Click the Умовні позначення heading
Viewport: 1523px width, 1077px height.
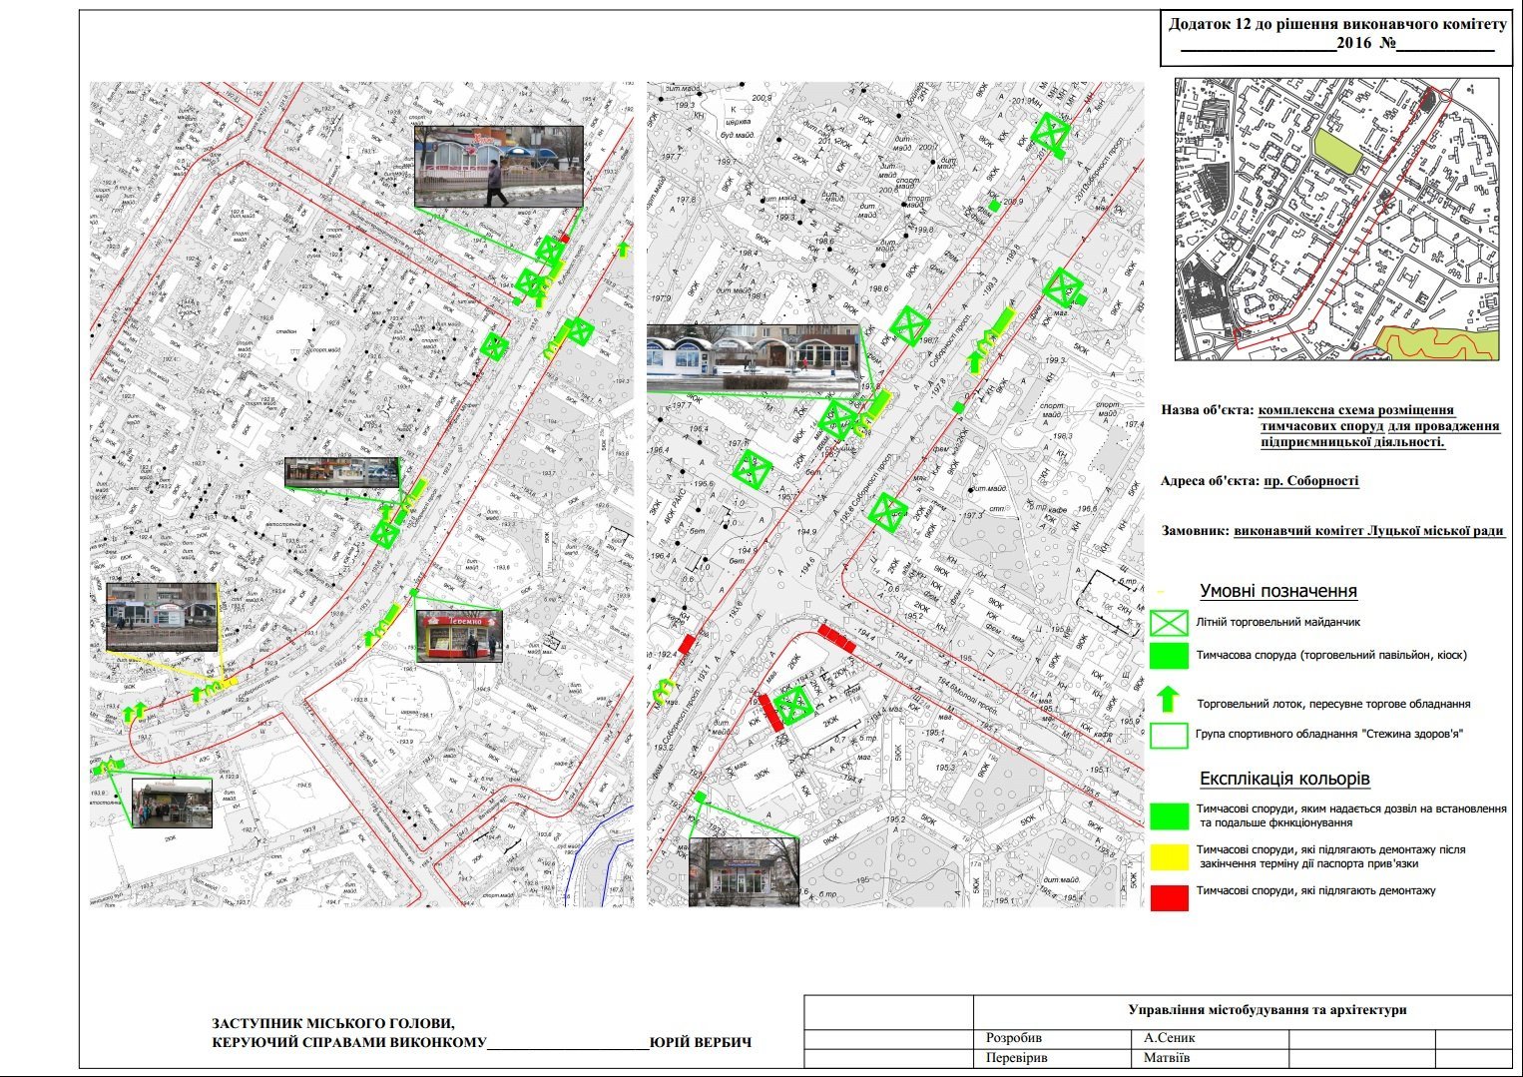click(1277, 591)
